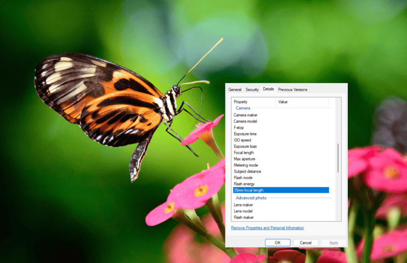Viewport: 407px width, 263px height.
Task: Select the Details tab
Action: click(x=268, y=89)
